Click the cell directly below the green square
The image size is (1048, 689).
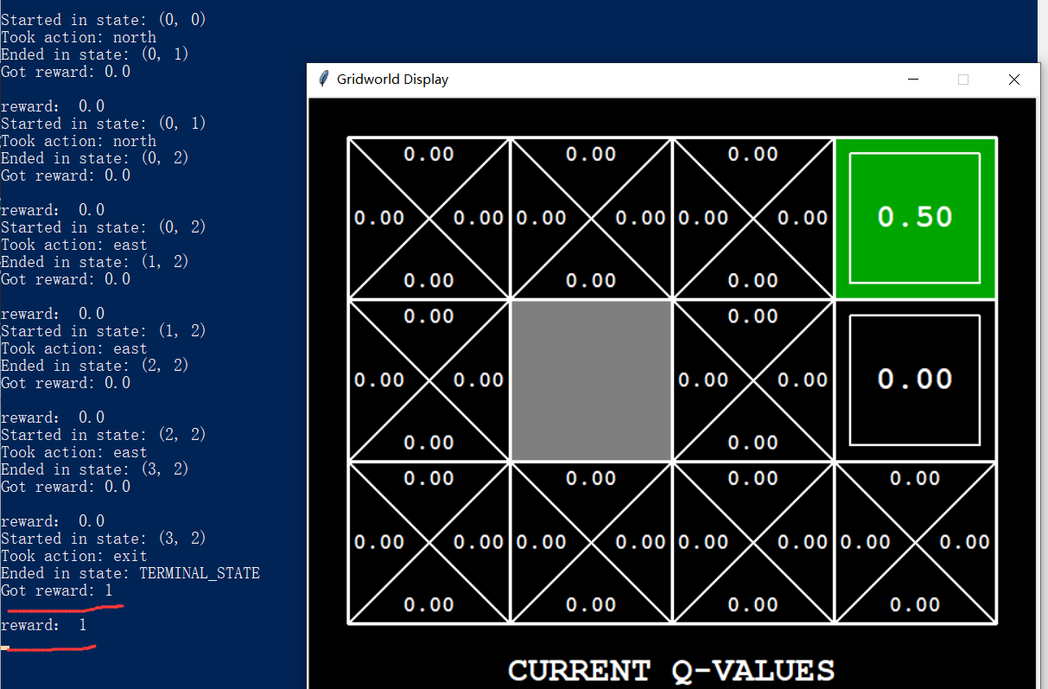(915, 380)
